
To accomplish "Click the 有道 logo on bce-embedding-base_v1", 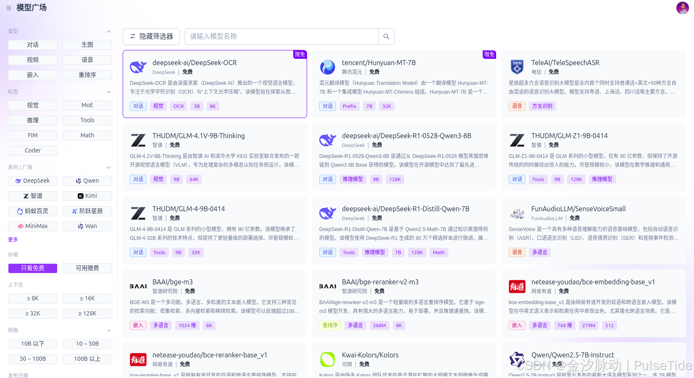I will click(517, 286).
